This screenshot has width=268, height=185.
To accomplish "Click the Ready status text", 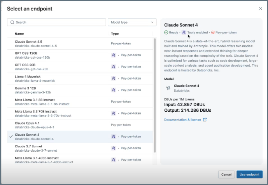I will point(173,32).
